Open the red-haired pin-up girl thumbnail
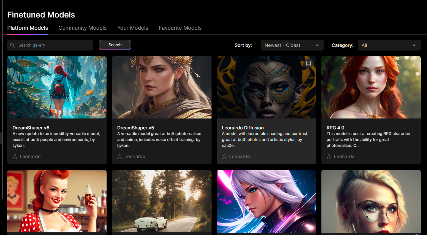This screenshot has height=235, width=427. 57,201
